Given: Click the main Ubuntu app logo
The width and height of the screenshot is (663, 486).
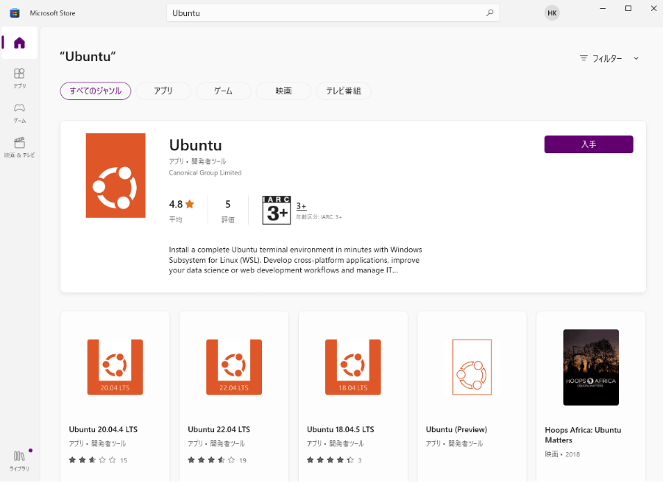Looking at the screenshot, I should pos(116,175).
